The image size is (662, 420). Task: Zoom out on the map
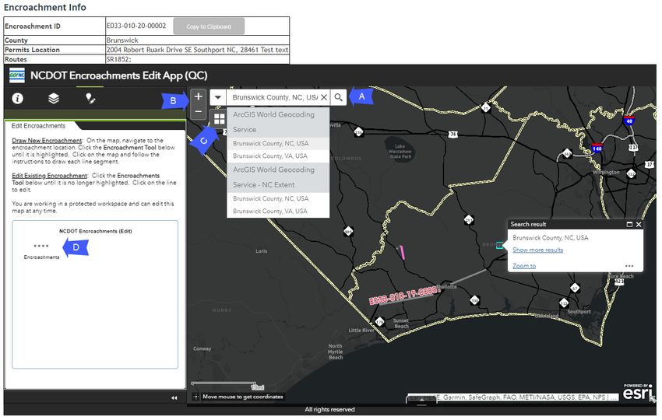point(198,112)
